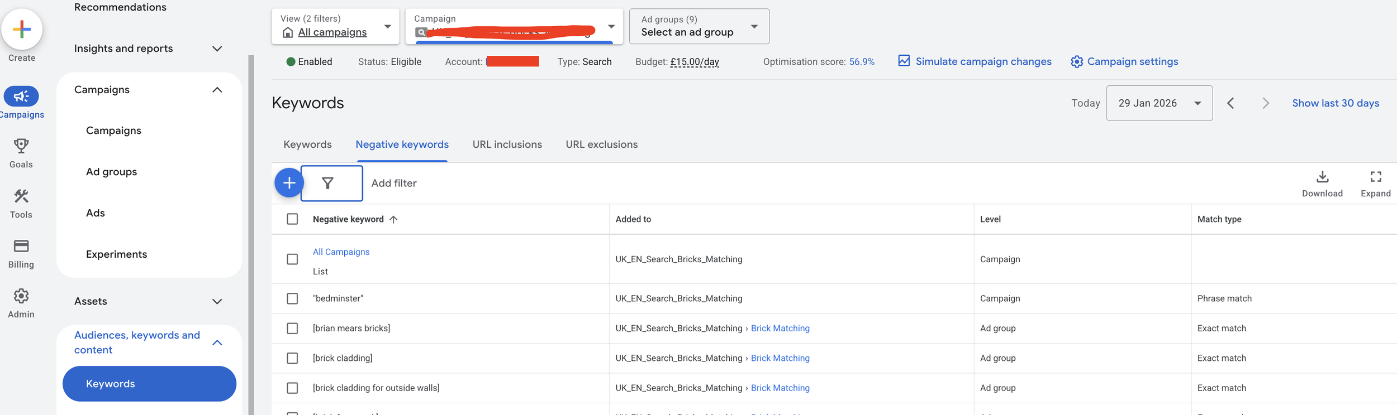Open the Admin gear icon
This screenshot has height=415, width=1397.
point(21,296)
